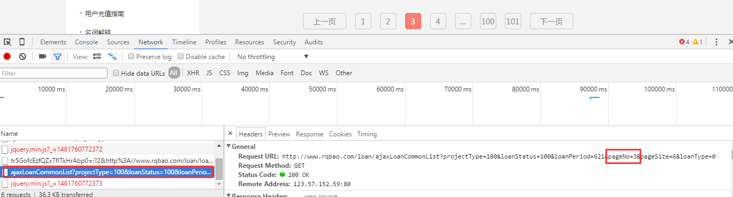
Task: Select the Network panel tab
Action: point(150,42)
